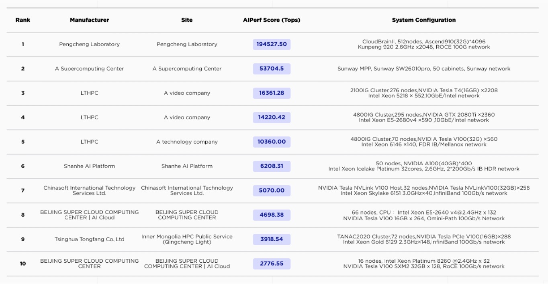This screenshot has width=548, height=284.
Task: Click the System Configuration column header
Action: click(x=424, y=20)
